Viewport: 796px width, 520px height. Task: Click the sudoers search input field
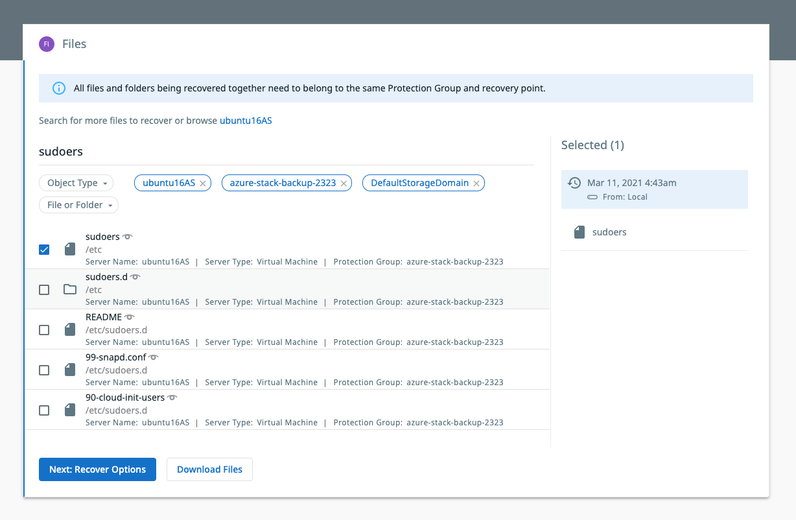(x=285, y=152)
